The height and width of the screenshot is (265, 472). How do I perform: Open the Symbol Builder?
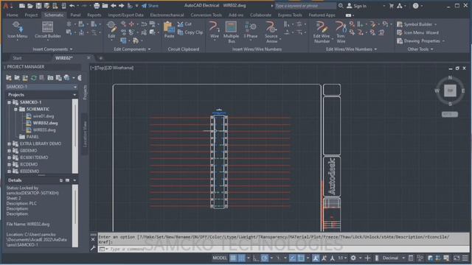[416, 24]
